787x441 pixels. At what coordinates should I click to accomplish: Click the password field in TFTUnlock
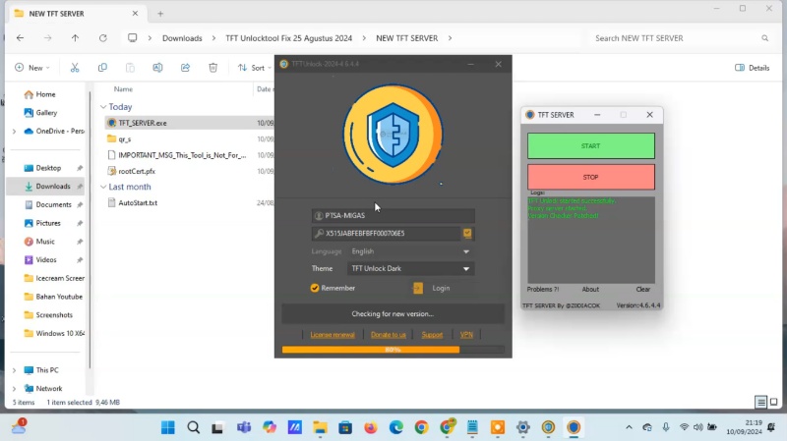point(386,233)
